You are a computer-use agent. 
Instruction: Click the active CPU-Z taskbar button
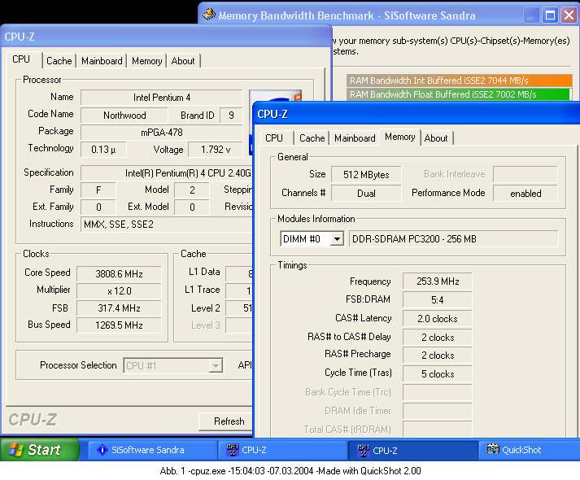coord(412,450)
